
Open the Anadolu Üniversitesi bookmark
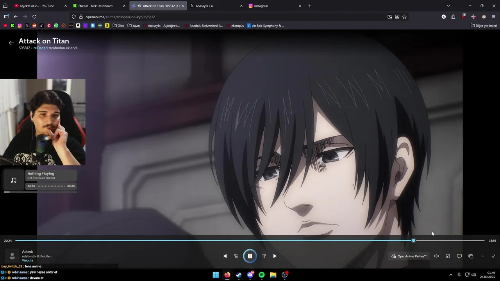(x=203, y=26)
